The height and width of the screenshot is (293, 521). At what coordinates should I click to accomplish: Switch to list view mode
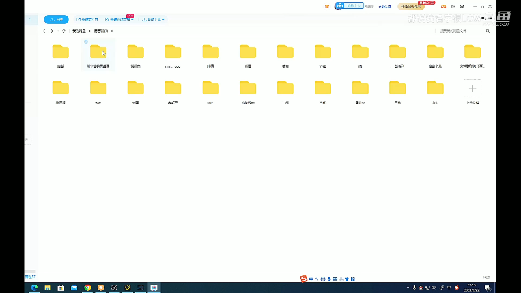click(x=490, y=19)
